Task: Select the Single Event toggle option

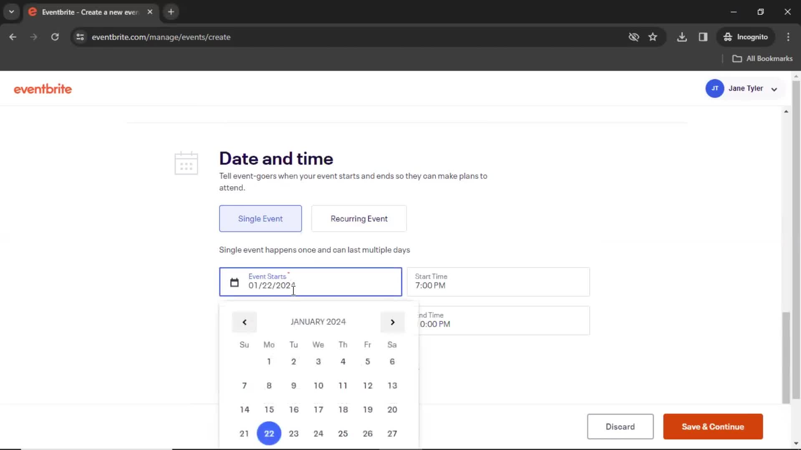Action: [x=260, y=219]
